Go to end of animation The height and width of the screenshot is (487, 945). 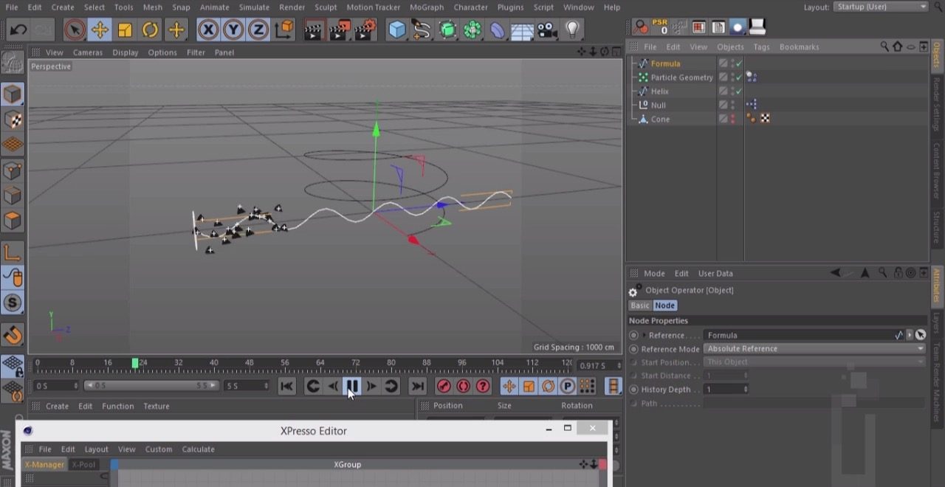pos(417,386)
